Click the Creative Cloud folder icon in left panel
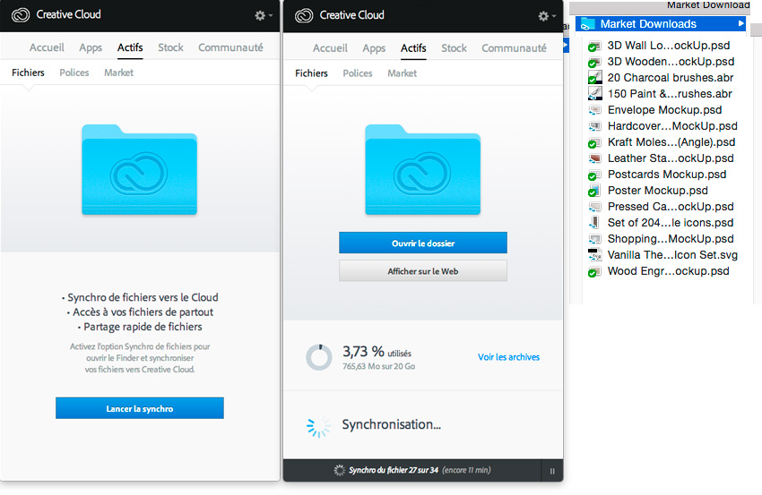The height and width of the screenshot is (495, 762). click(x=140, y=169)
